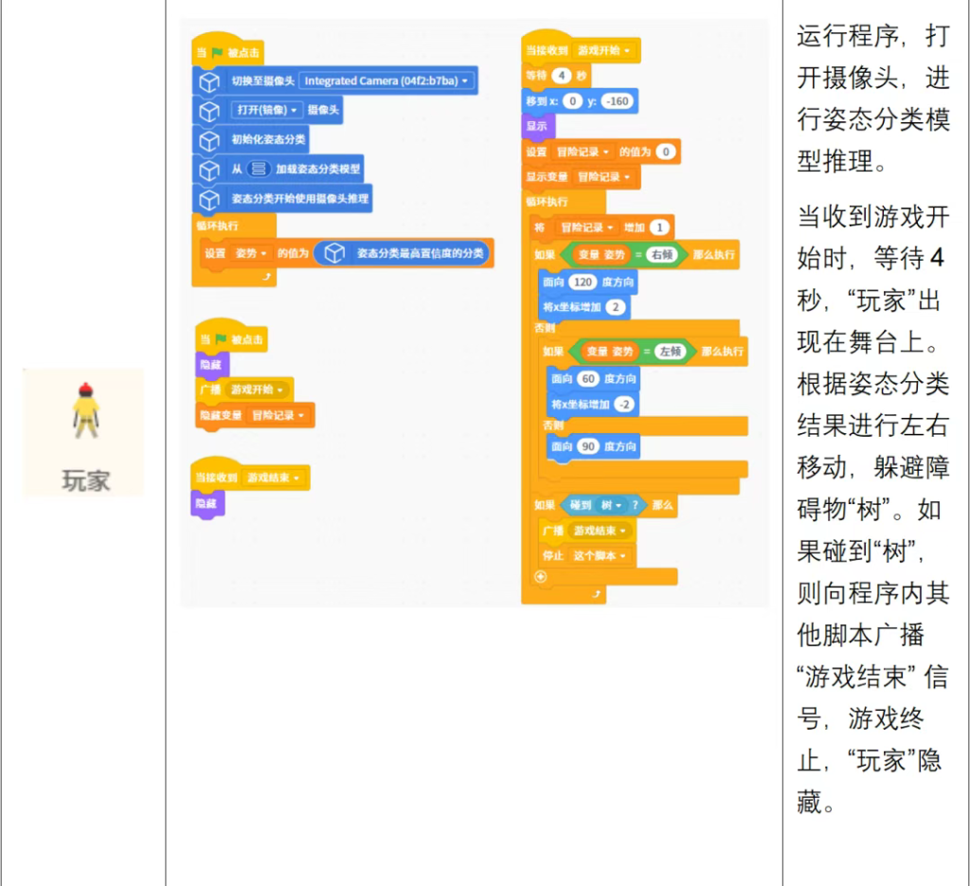Image resolution: width=970 pixels, height=886 pixels.
Task: Click the cube icon on the 初始化姿态分类 block
Action: (208, 140)
